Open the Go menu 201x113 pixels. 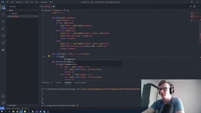32,2
